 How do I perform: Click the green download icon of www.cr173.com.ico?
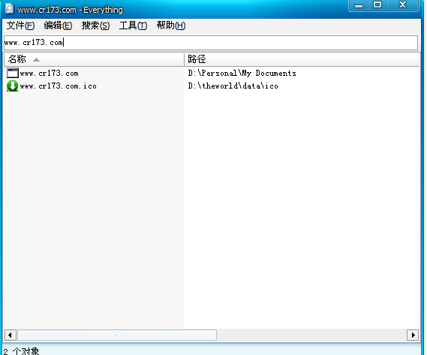[13, 86]
